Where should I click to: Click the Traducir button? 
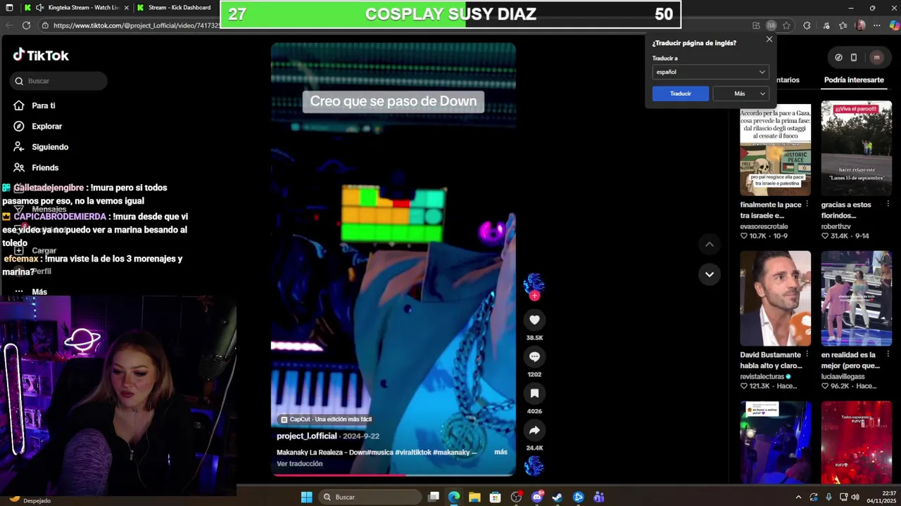tap(681, 93)
